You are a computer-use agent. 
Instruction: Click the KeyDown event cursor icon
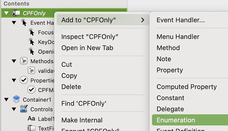(31, 42)
